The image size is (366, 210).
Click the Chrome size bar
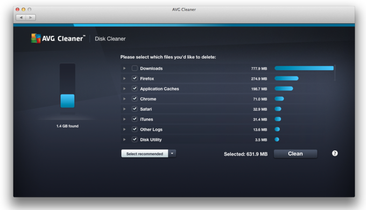279,99
